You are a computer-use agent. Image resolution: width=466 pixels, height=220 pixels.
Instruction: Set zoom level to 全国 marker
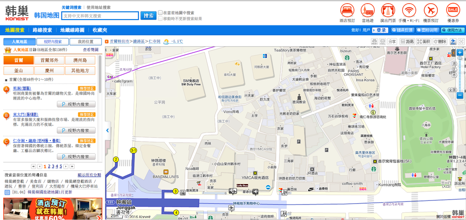452,90
